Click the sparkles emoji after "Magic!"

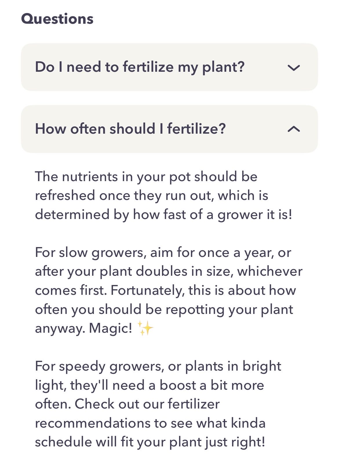pos(145,328)
